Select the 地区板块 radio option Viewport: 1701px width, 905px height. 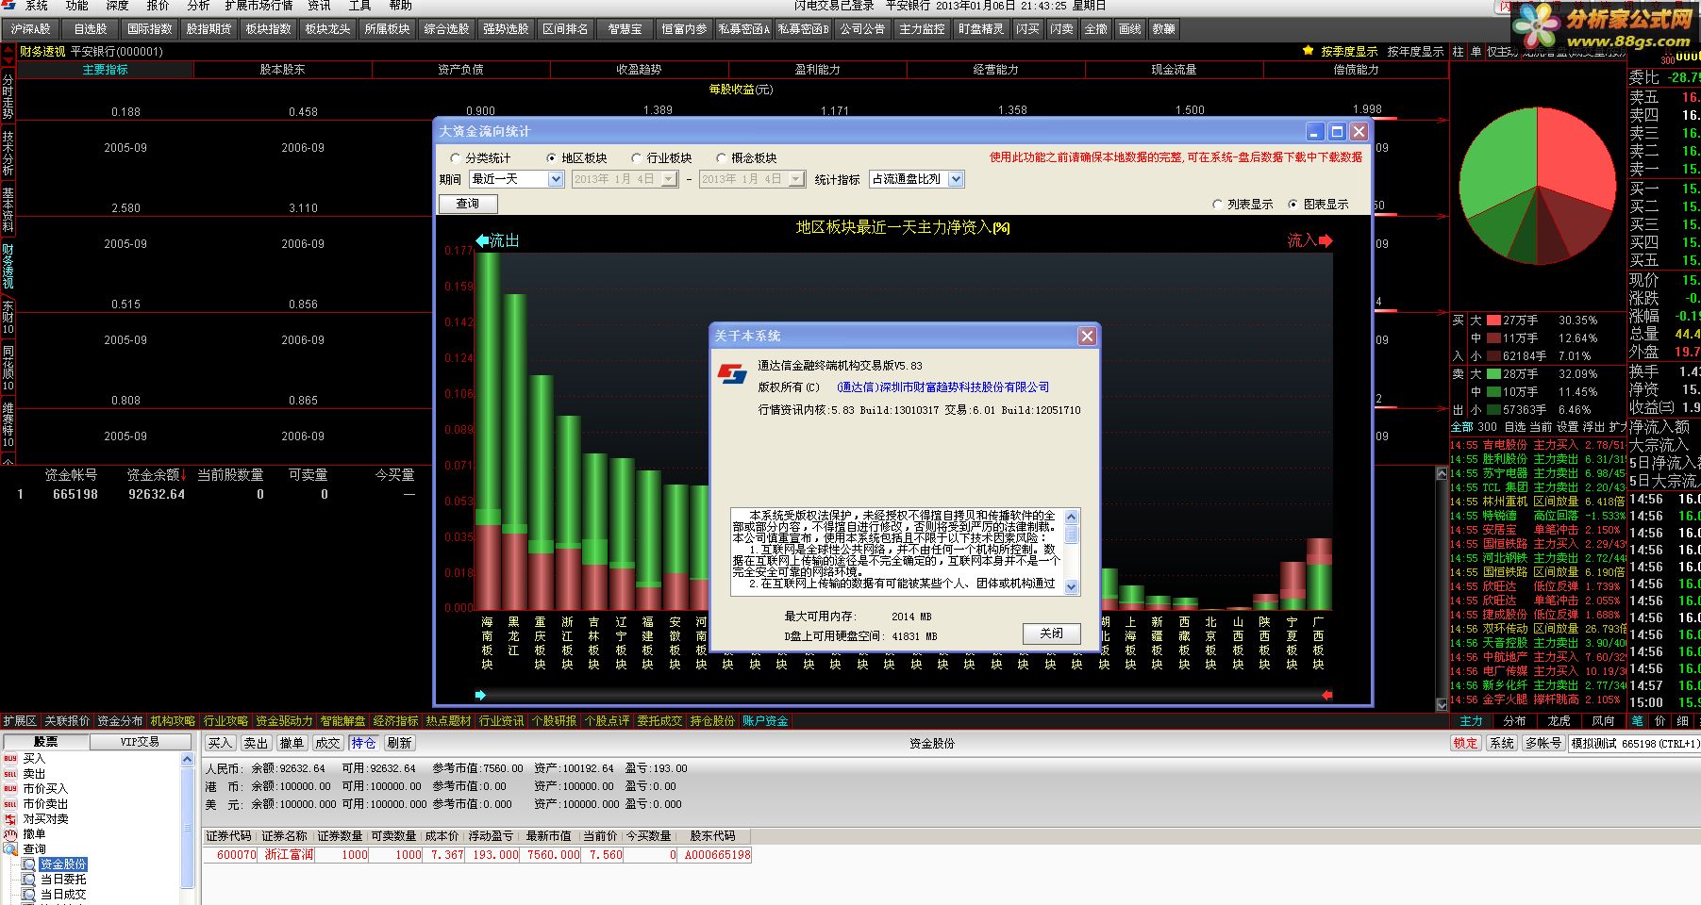tap(576, 158)
